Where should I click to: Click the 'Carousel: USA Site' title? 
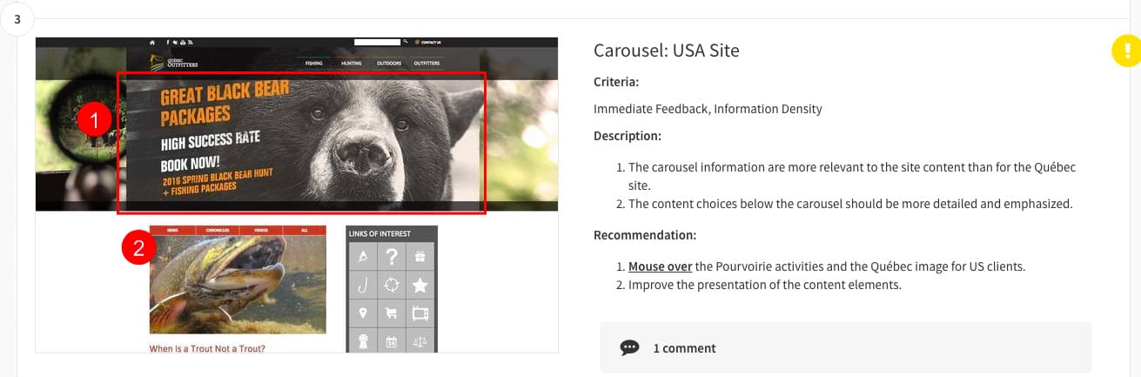[667, 50]
